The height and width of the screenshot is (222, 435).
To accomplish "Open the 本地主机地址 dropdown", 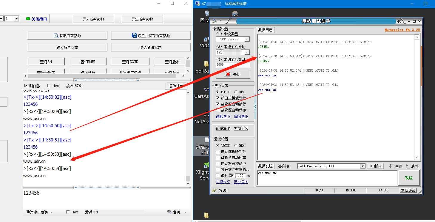I will 247,52.
